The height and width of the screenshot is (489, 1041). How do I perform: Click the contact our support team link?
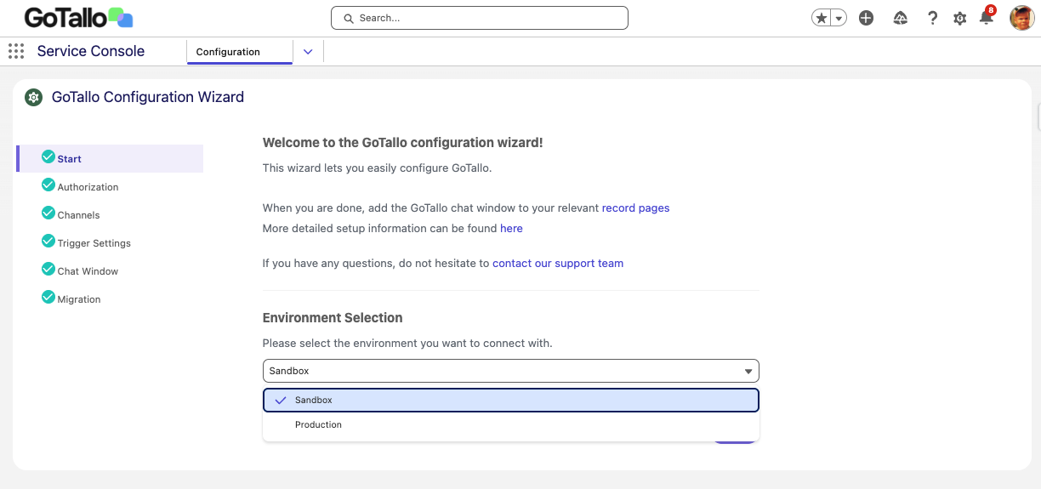click(x=557, y=264)
